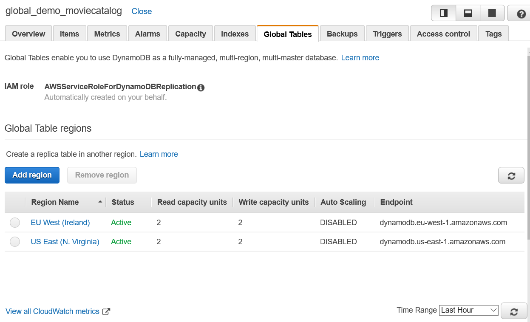
Task: Select the EU West (Ireland) radio button
Action: click(x=15, y=223)
